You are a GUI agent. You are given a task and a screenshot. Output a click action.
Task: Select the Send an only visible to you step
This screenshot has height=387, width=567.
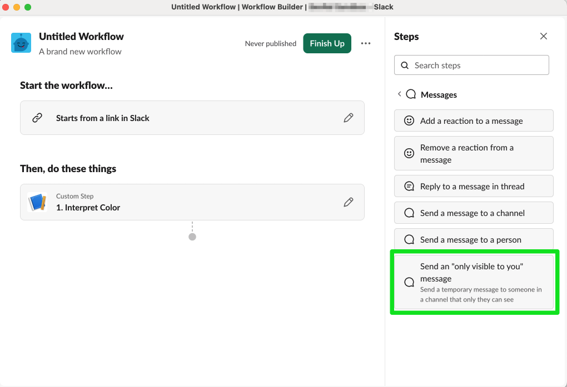pyautogui.click(x=474, y=282)
